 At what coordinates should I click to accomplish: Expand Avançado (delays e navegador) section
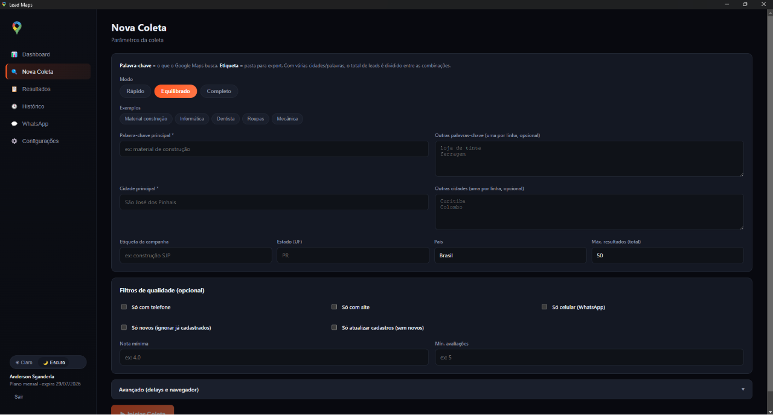(432, 390)
